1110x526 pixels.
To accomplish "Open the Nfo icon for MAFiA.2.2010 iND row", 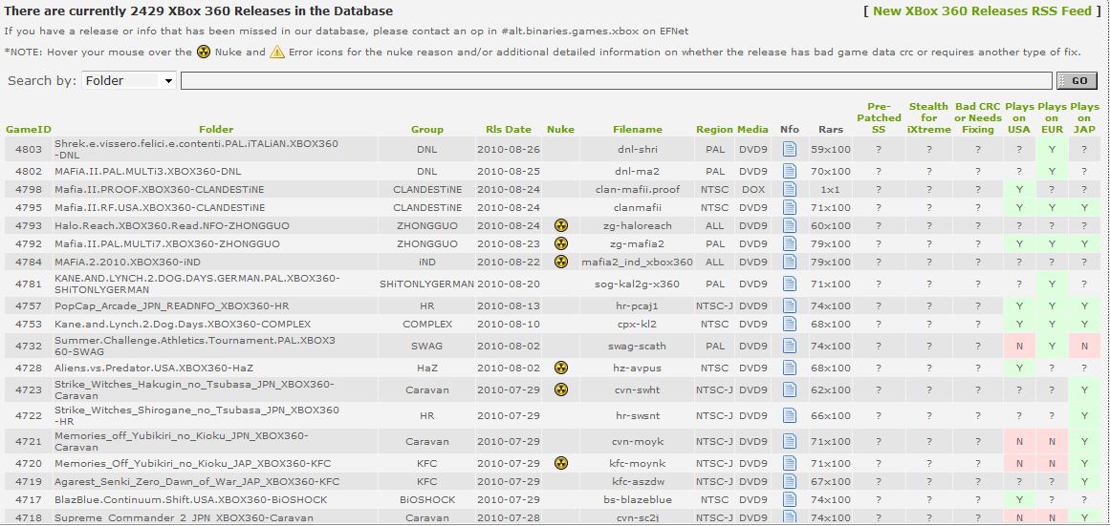I will (790, 263).
